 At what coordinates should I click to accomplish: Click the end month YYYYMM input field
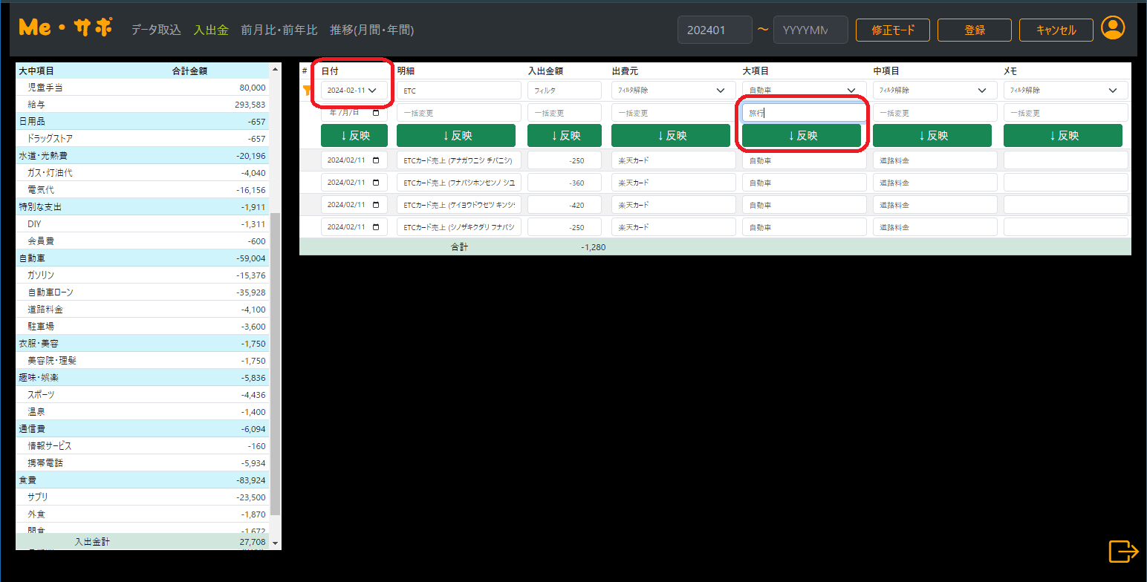[x=810, y=30]
